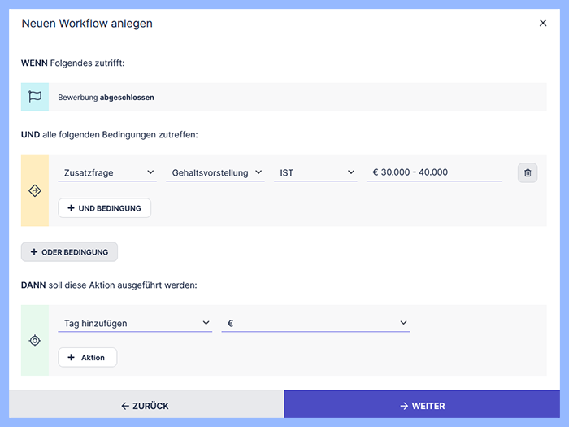Click the left arrow beside ZURÜCK
Image resolution: width=569 pixels, height=427 pixels.
click(x=125, y=406)
